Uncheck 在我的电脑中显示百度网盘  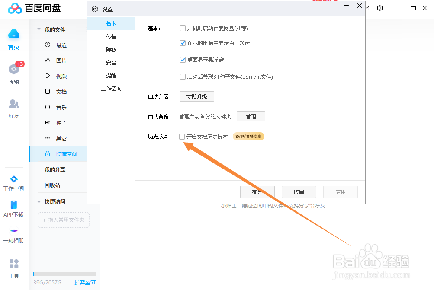click(183, 43)
